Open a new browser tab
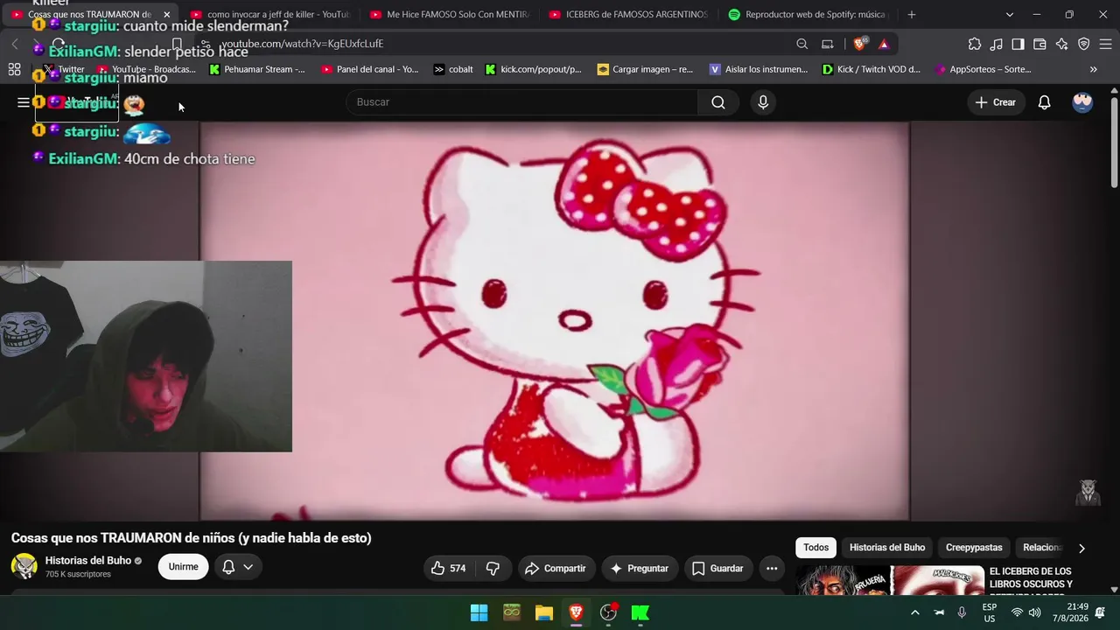The image size is (1120, 630). pyautogui.click(x=911, y=15)
